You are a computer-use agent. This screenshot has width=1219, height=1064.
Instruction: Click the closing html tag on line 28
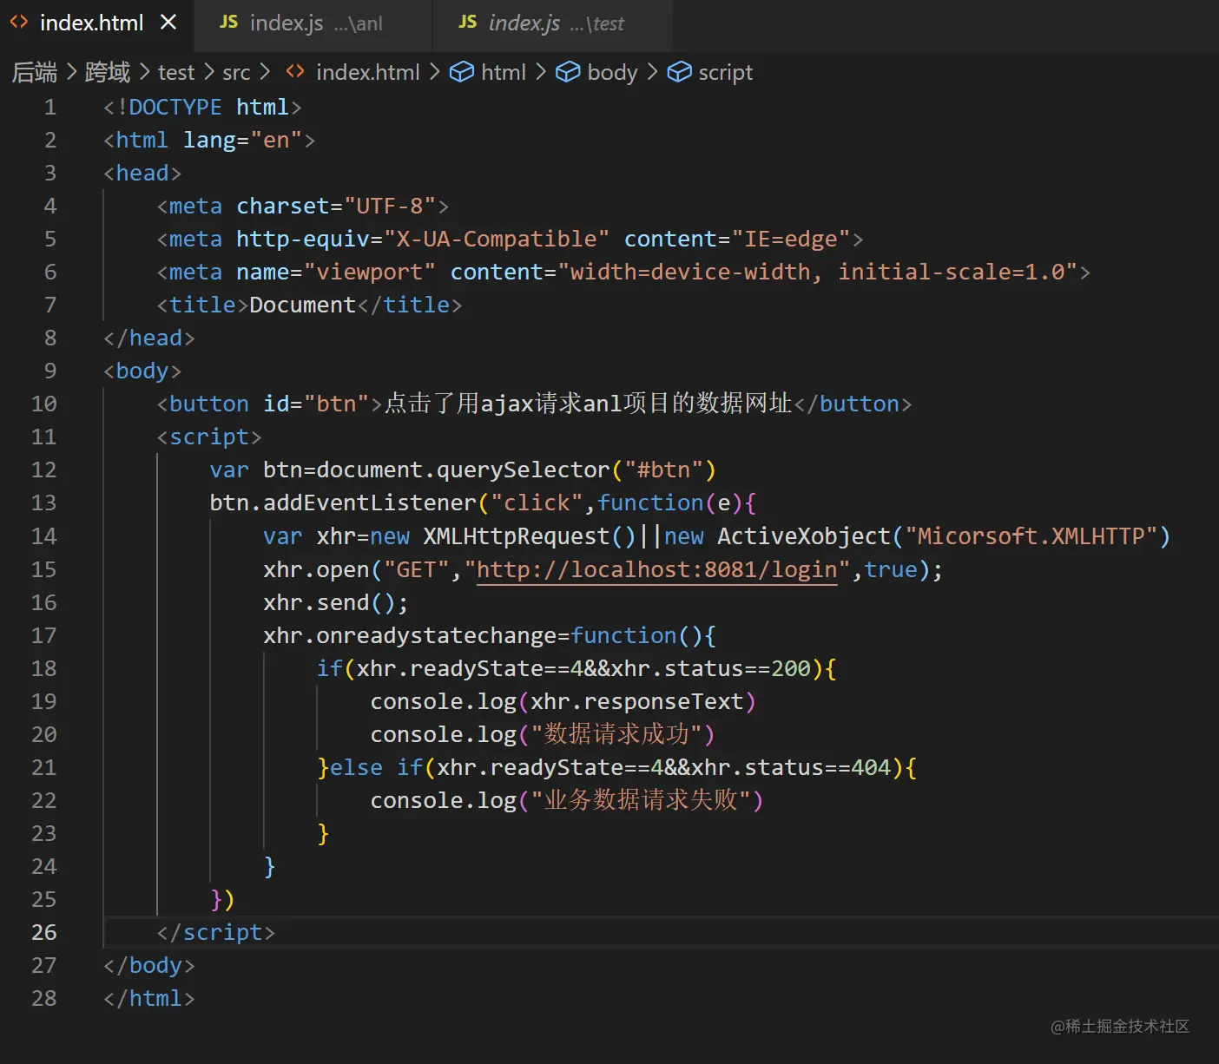tap(149, 998)
